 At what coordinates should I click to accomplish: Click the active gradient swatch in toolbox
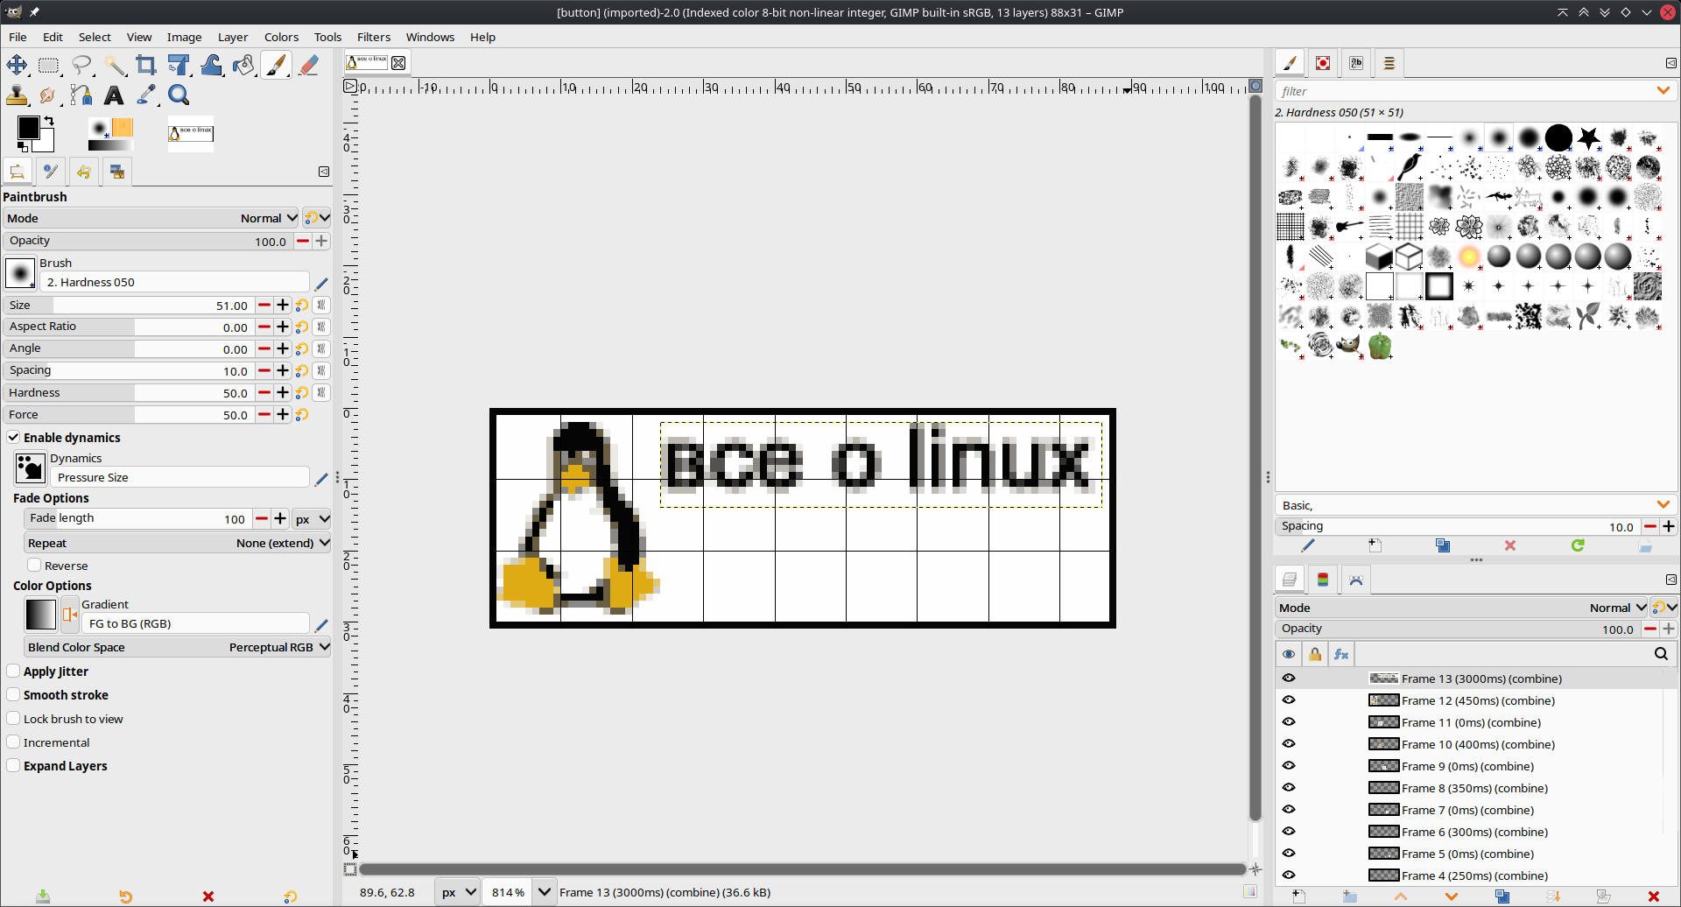tap(110, 145)
